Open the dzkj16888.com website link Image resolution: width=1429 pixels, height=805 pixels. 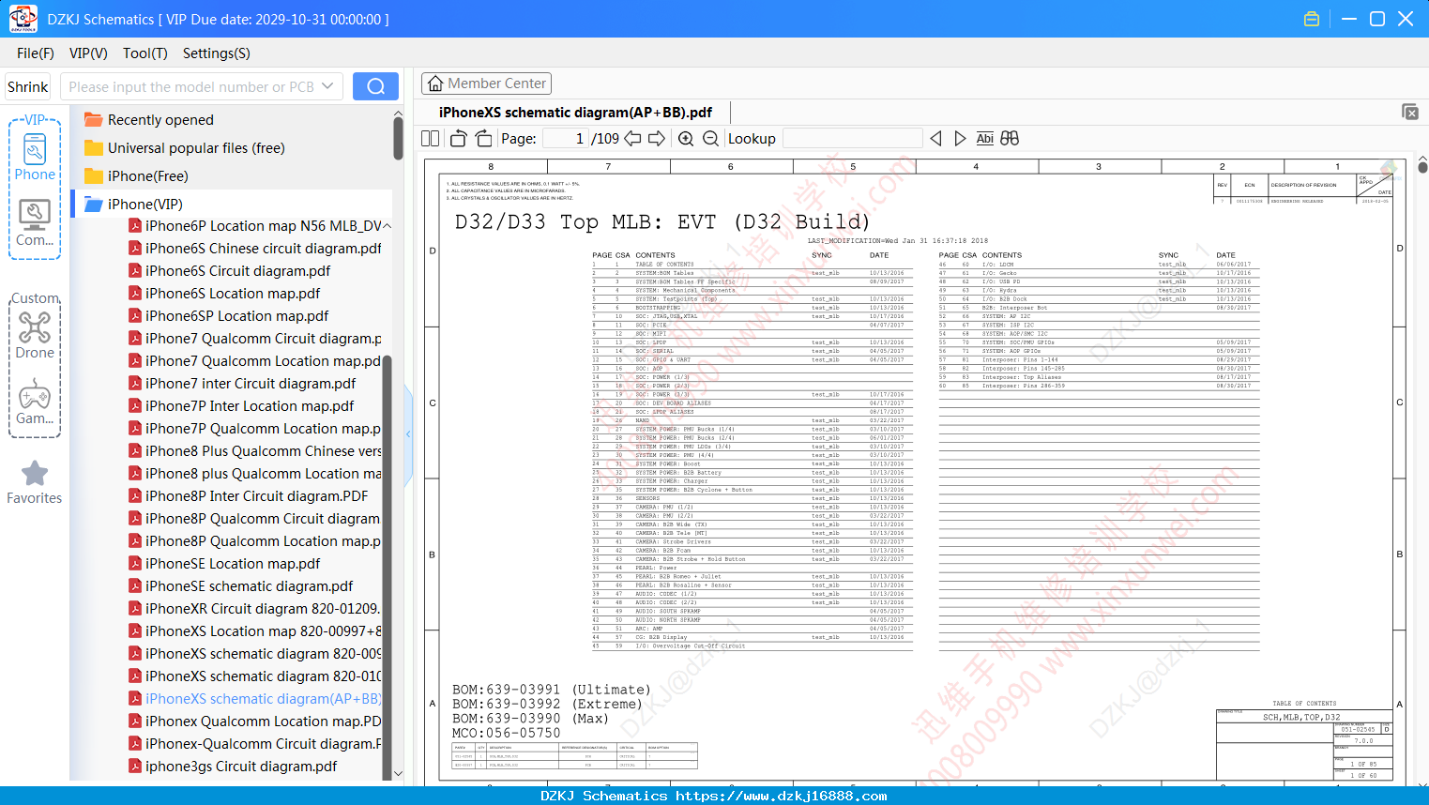point(782,796)
